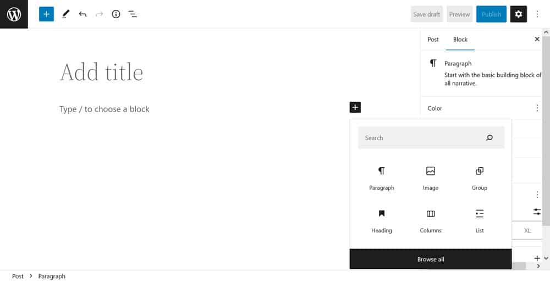
Task: Toggle the blue block inserter button
Action: [x=46, y=14]
